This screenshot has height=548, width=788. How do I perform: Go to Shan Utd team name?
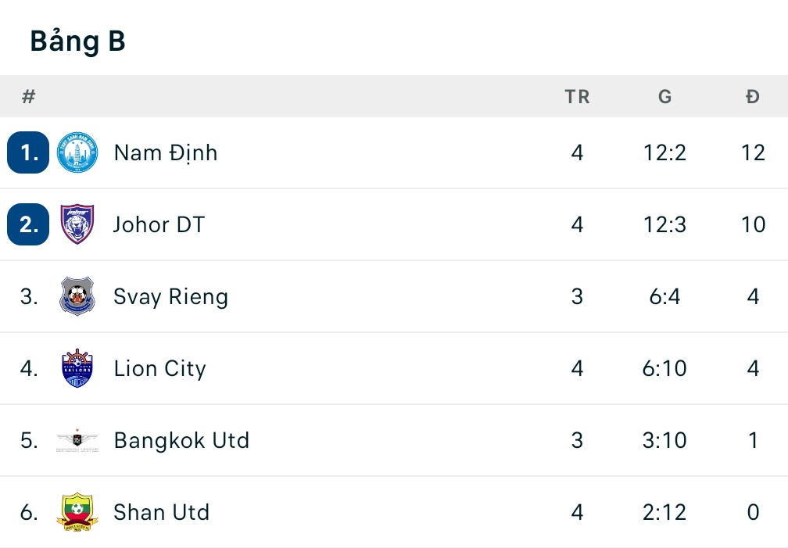click(162, 512)
